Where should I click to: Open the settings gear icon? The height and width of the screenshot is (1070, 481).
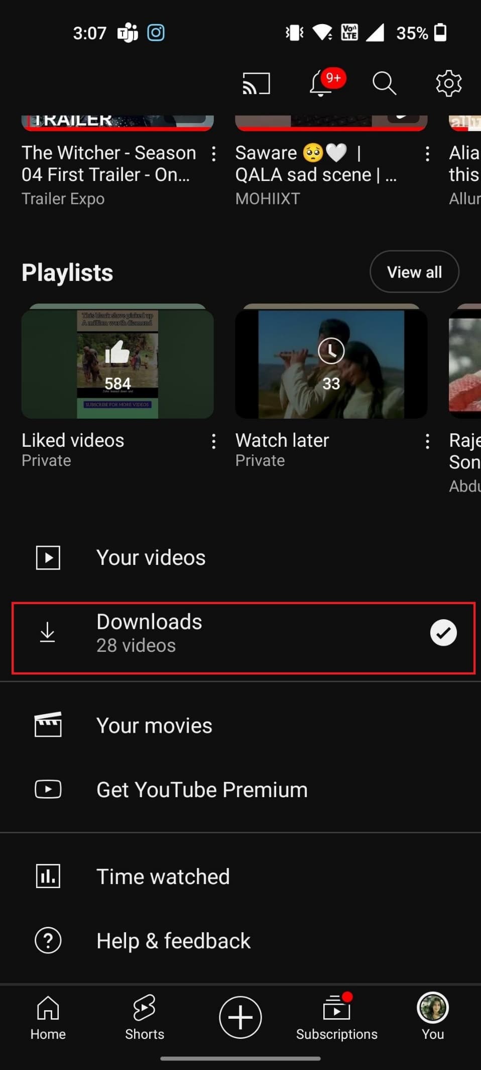[x=448, y=83]
